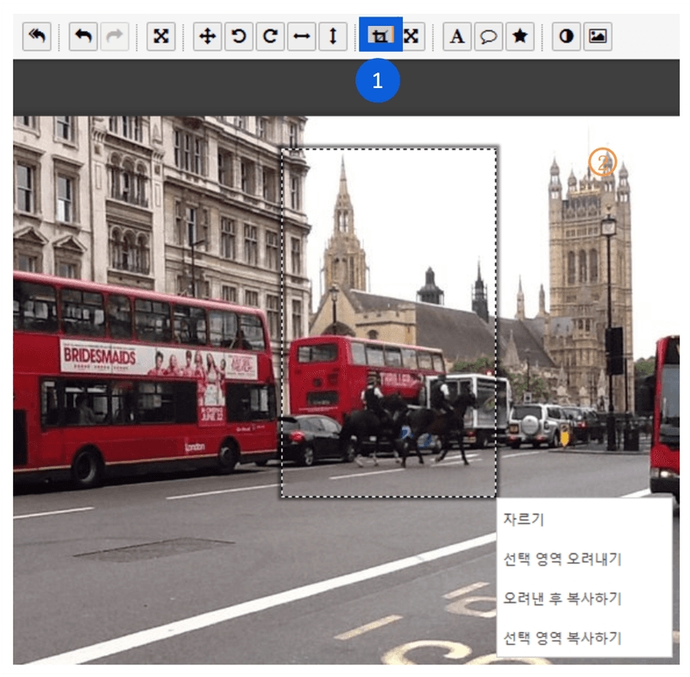Click inside the dashed selection rectangle
Image resolution: width=690 pixels, height=677 pixels.
click(388, 320)
